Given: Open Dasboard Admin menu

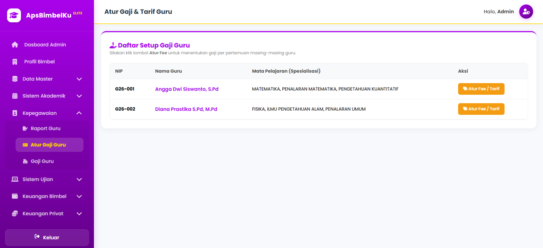Looking at the screenshot, I should 47,45.
